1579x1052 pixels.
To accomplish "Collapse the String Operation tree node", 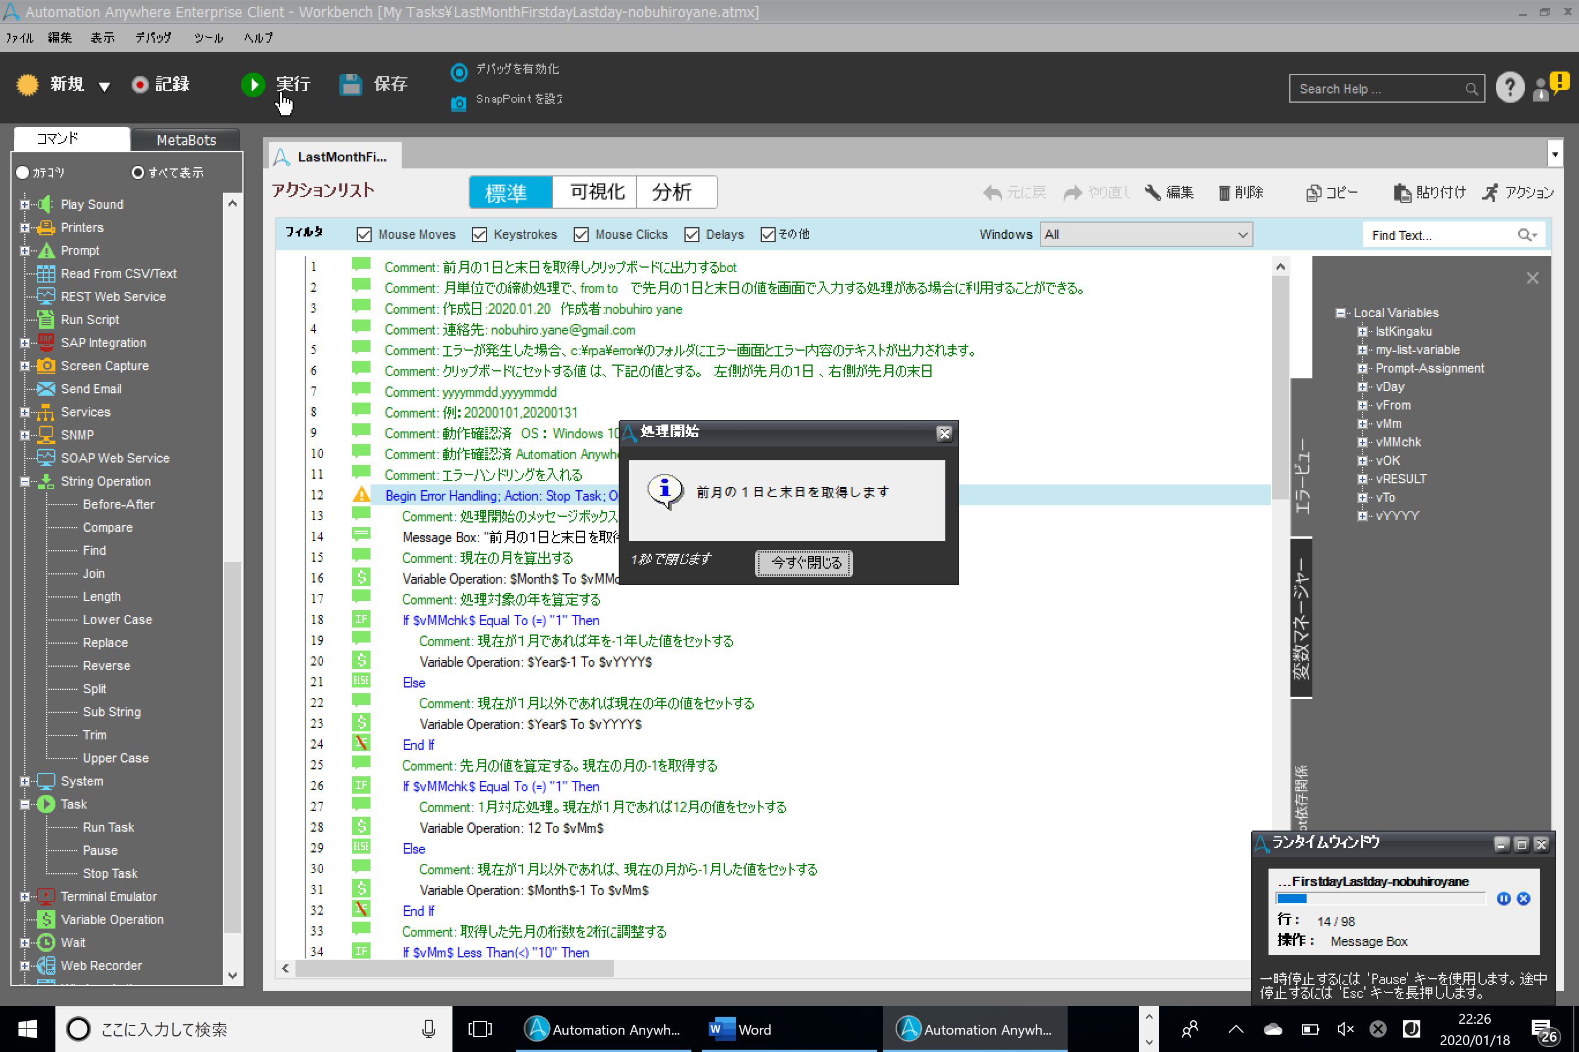I will [25, 481].
